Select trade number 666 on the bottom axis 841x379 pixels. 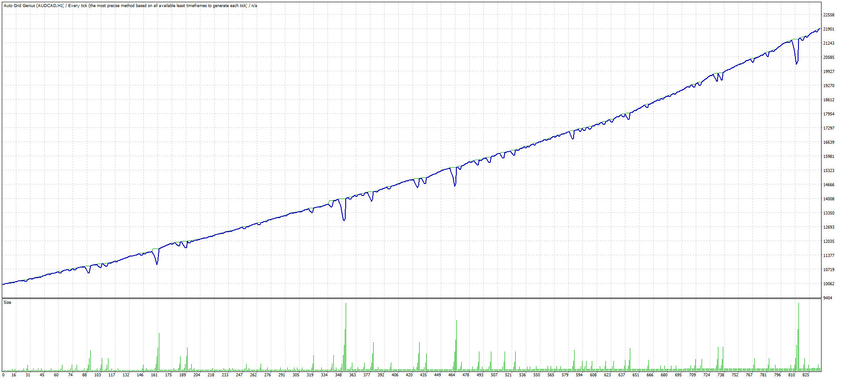pyautogui.click(x=650, y=375)
